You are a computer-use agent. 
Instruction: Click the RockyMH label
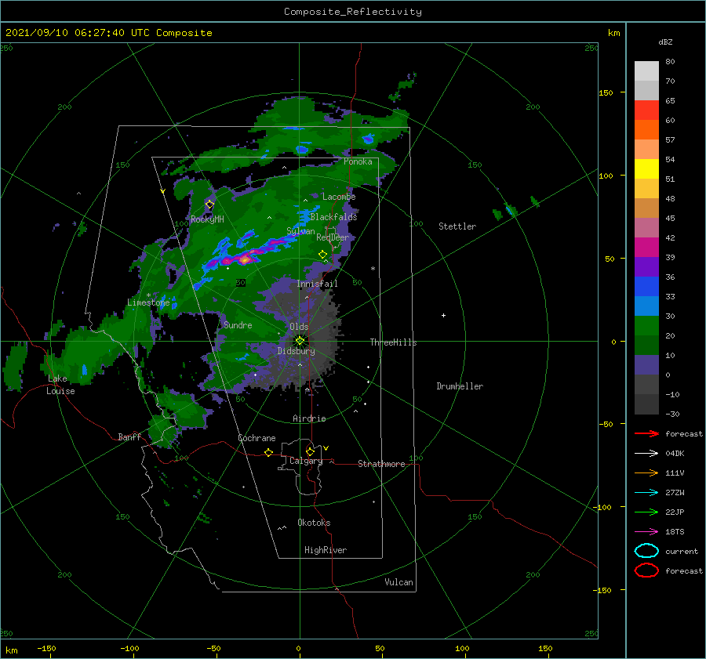click(207, 219)
